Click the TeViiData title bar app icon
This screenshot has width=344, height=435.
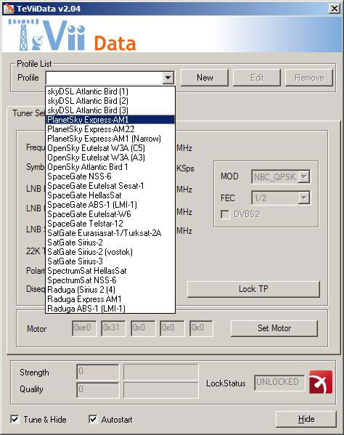9,8
